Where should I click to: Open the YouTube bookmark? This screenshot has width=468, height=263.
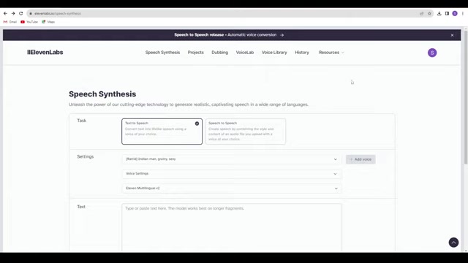(x=29, y=22)
